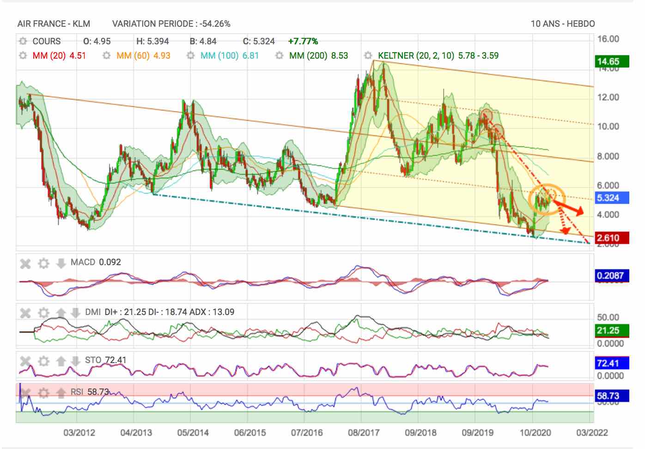Click the MM (100) 6.81 legend
This screenshot has width=645, height=449.
(x=230, y=55)
